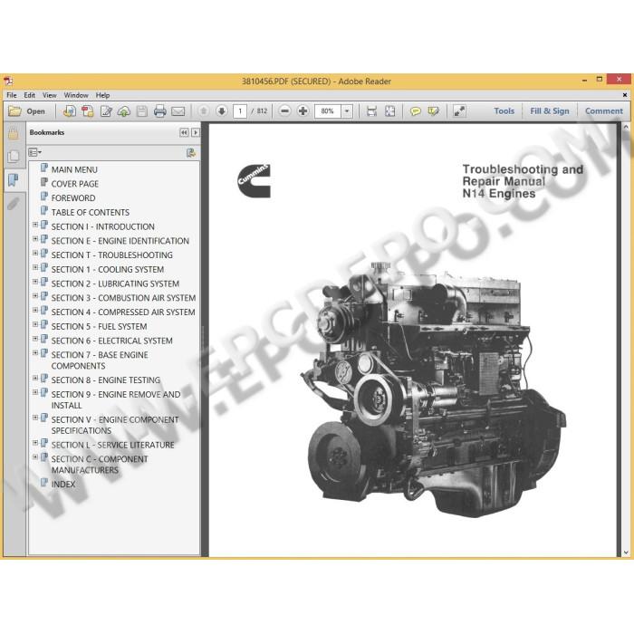This screenshot has width=634, height=634.
Task: Expand Section 5 - Fuel System
Action: coord(35,324)
